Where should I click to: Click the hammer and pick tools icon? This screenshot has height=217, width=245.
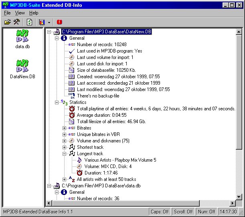pyautogui.click(x=17, y=22)
